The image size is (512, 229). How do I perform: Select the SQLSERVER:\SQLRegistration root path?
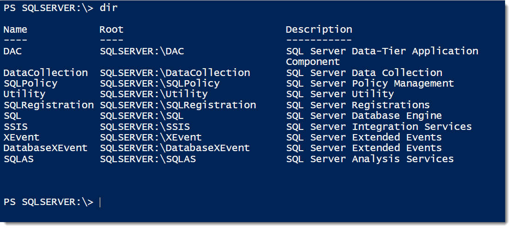178,105
